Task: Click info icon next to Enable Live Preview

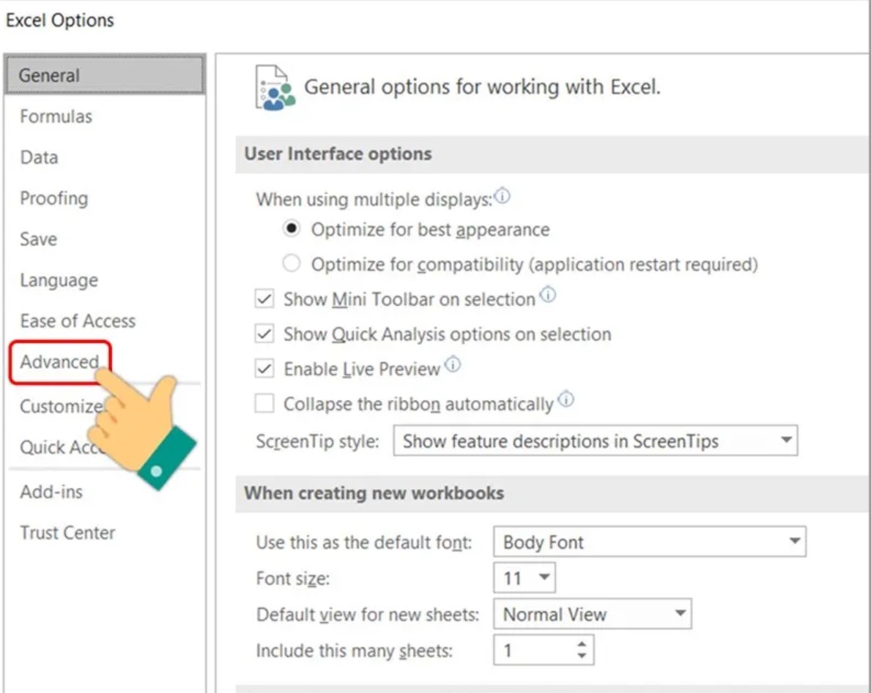Action: click(452, 364)
